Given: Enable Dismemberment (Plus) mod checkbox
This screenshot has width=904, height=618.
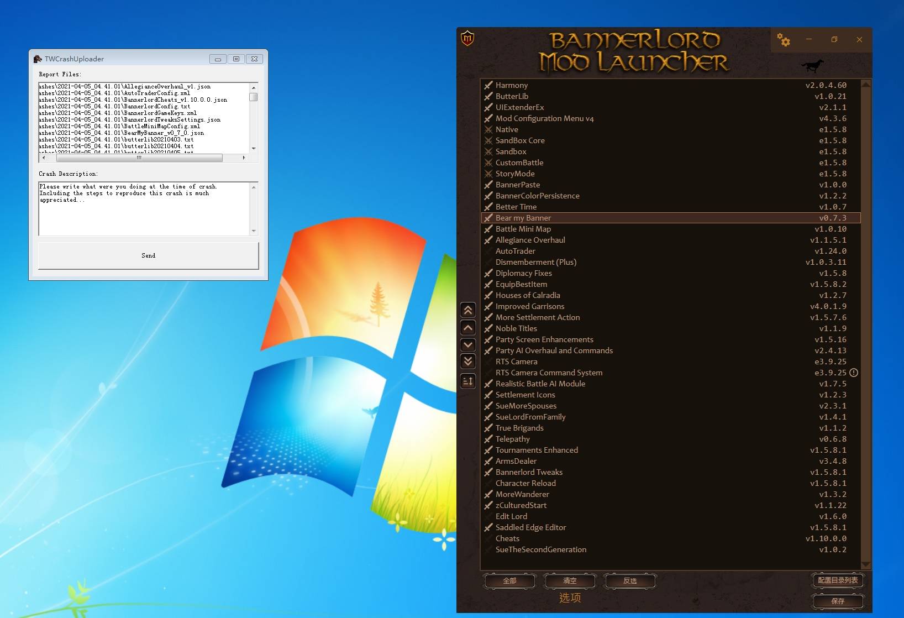Looking at the screenshot, I should point(488,262).
